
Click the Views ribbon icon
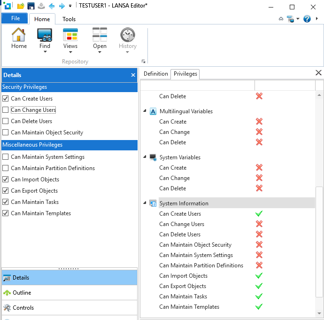point(70,35)
